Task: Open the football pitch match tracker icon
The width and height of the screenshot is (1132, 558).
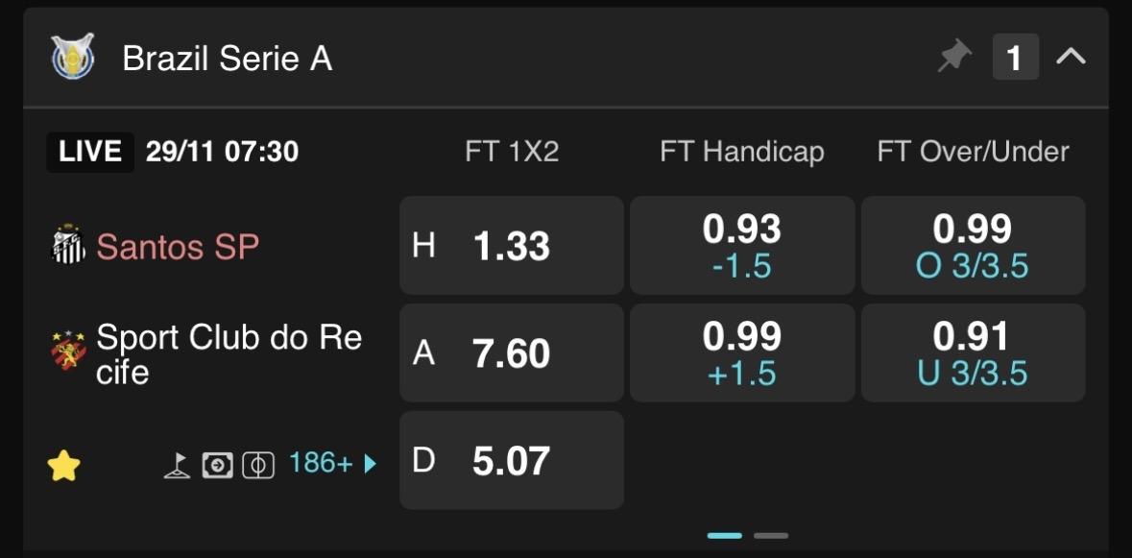Action: 258,466
